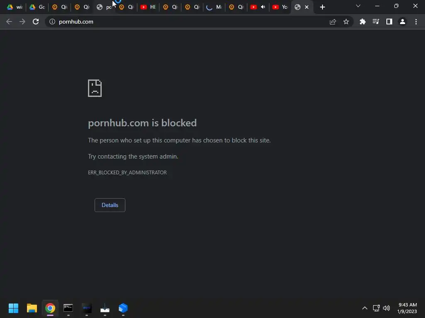Screen dimensions: 425x318
Task: Show hidden system tray icons
Action: click(x=364, y=308)
